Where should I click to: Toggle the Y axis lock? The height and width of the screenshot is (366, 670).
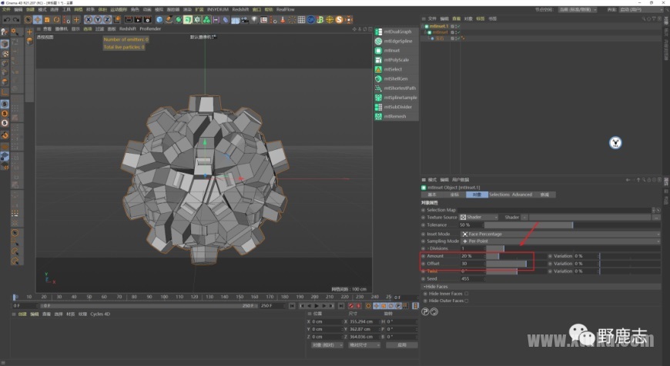(x=98, y=20)
